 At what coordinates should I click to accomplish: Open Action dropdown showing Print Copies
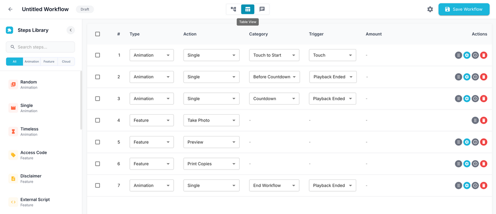(211, 164)
